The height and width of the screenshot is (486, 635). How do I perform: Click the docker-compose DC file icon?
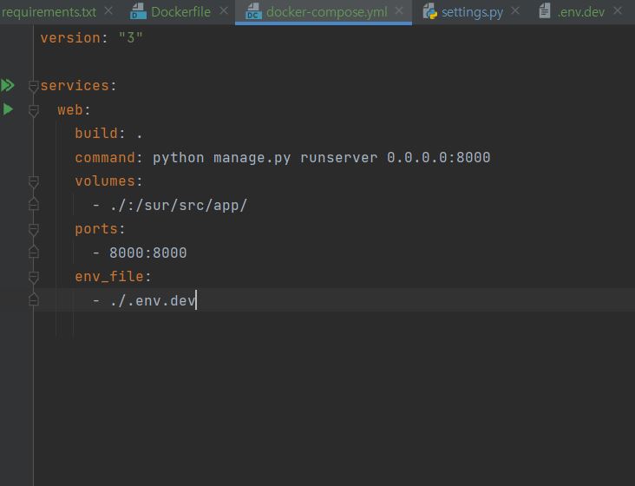coord(253,11)
